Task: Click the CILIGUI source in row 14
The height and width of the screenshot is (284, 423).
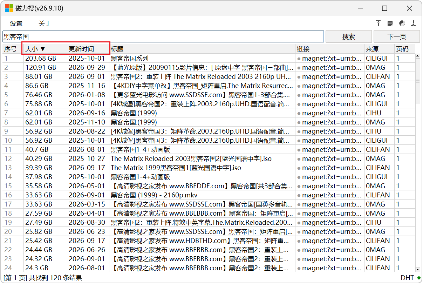Action: click(377, 177)
